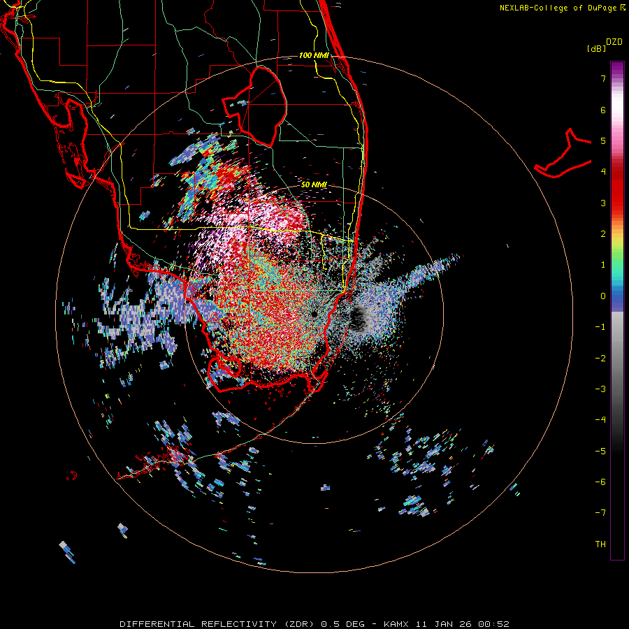
Task: Click the 5 value on the color scale
Action: [x=603, y=140]
